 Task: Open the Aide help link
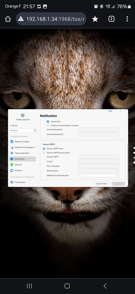pos(110,111)
